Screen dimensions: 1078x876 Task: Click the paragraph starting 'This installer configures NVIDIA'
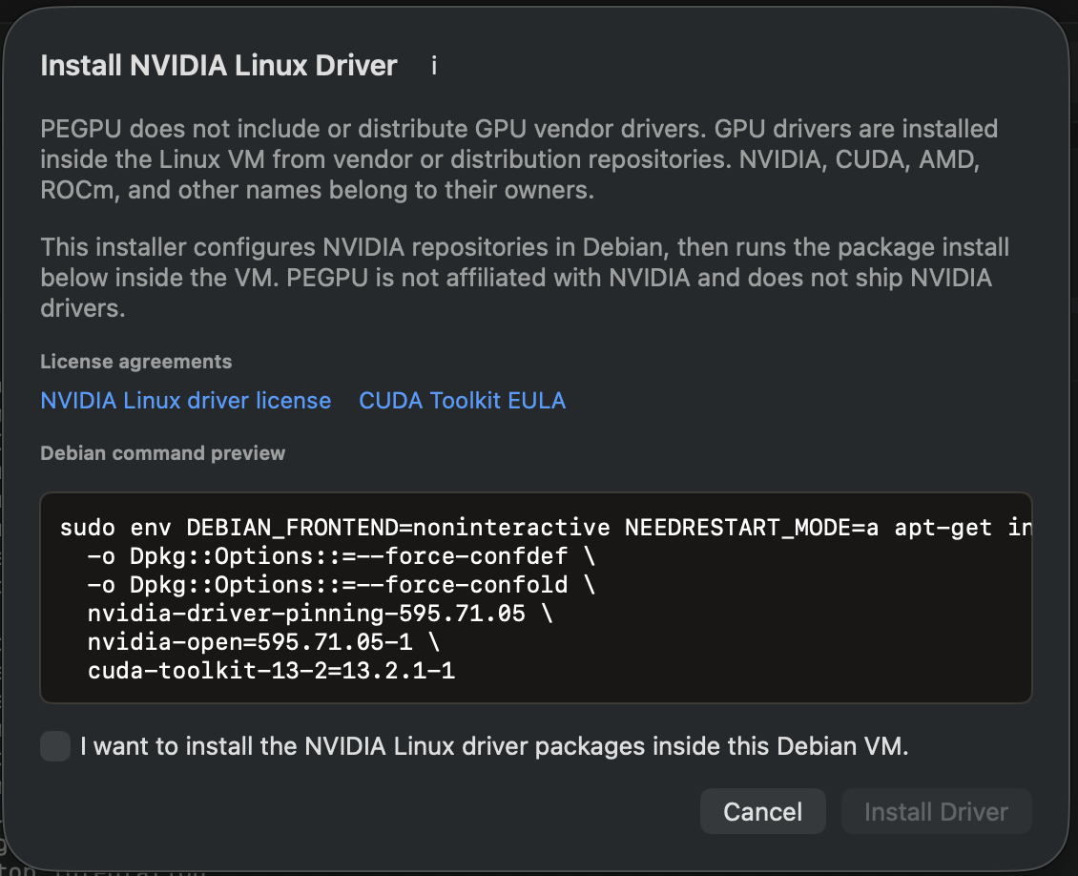click(x=525, y=278)
